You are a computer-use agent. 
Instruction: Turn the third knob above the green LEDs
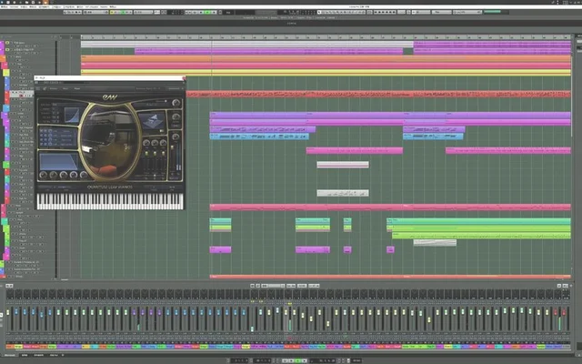(x=164, y=144)
